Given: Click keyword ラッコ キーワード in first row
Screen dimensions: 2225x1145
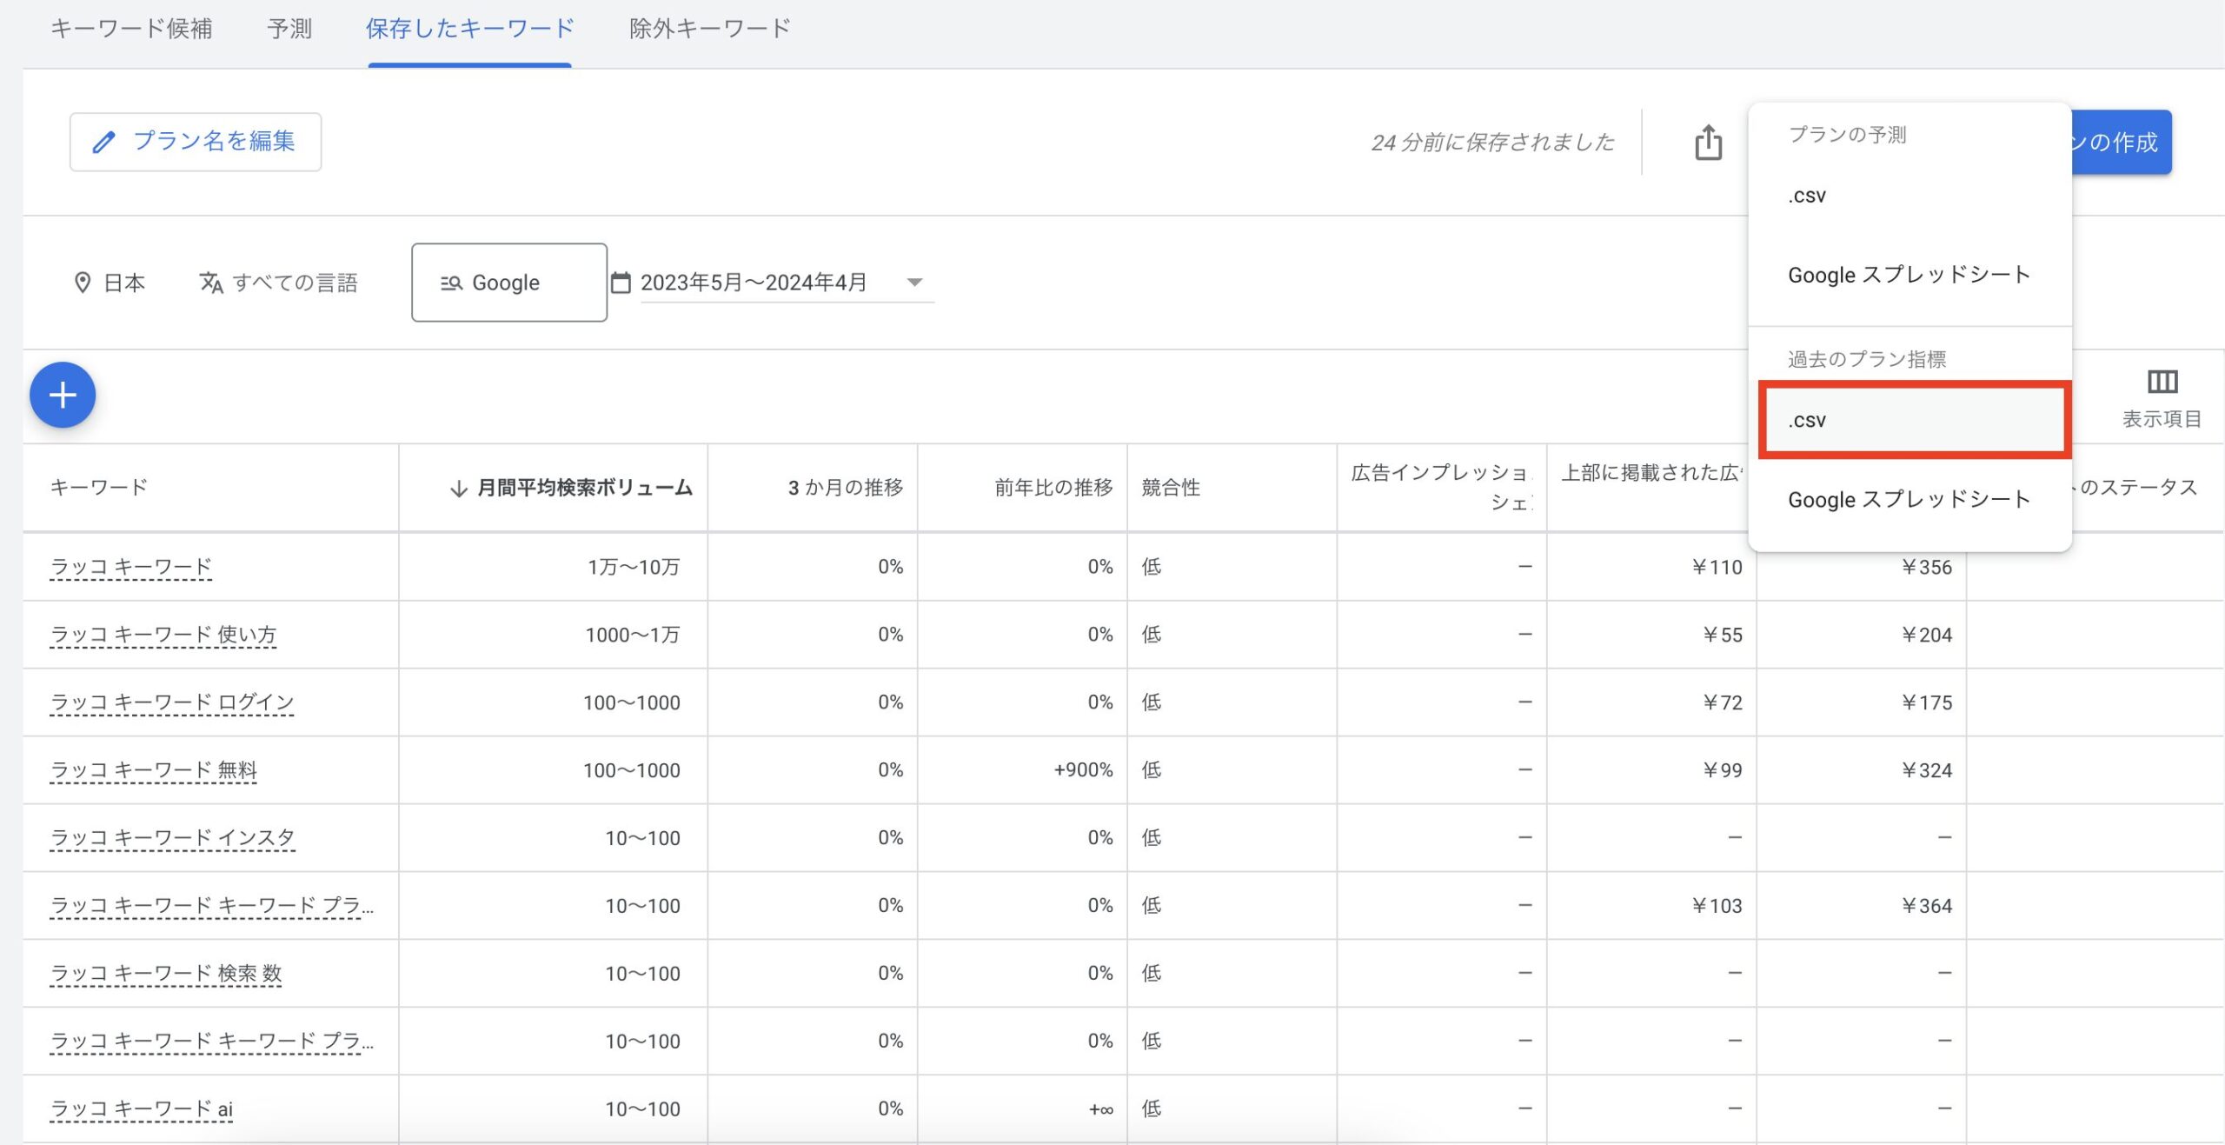Looking at the screenshot, I should click(x=130, y=567).
